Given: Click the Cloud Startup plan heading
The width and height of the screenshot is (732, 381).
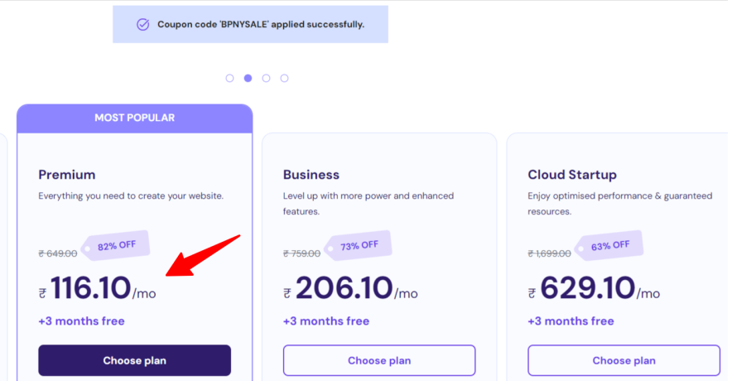Looking at the screenshot, I should 572,175.
